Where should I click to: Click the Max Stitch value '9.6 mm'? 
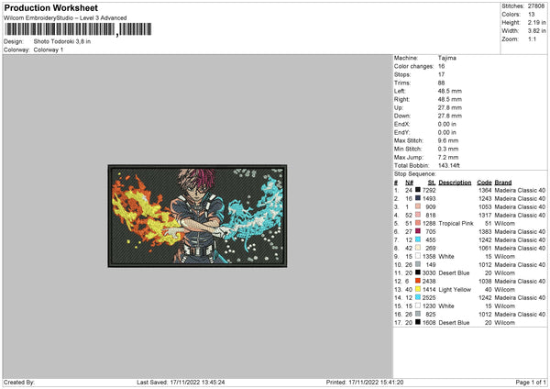[x=448, y=140]
